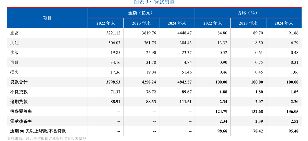Click the 逾期贷款 2024 amount 111.61
Viewport: 308px width, 141px height.
pos(184,102)
